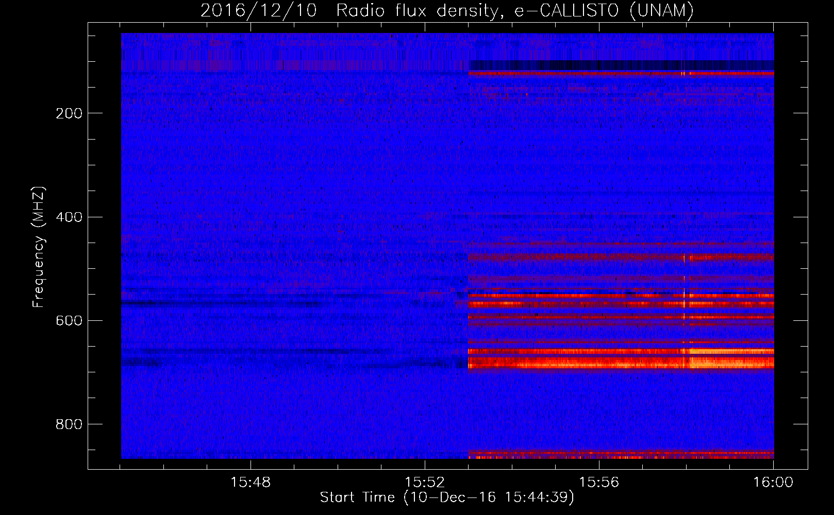Click the 15:56 time tick label
This screenshot has width=834, height=515.
[x=599, y=483]
